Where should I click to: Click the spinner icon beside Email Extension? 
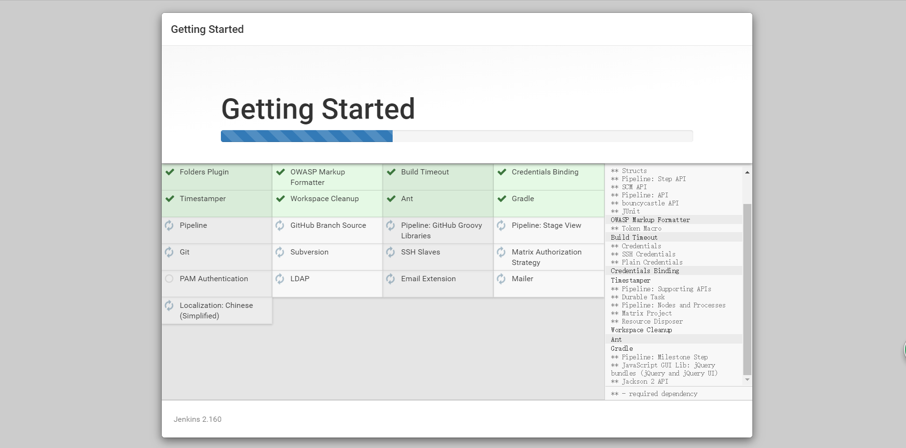(x=391, y=279)
